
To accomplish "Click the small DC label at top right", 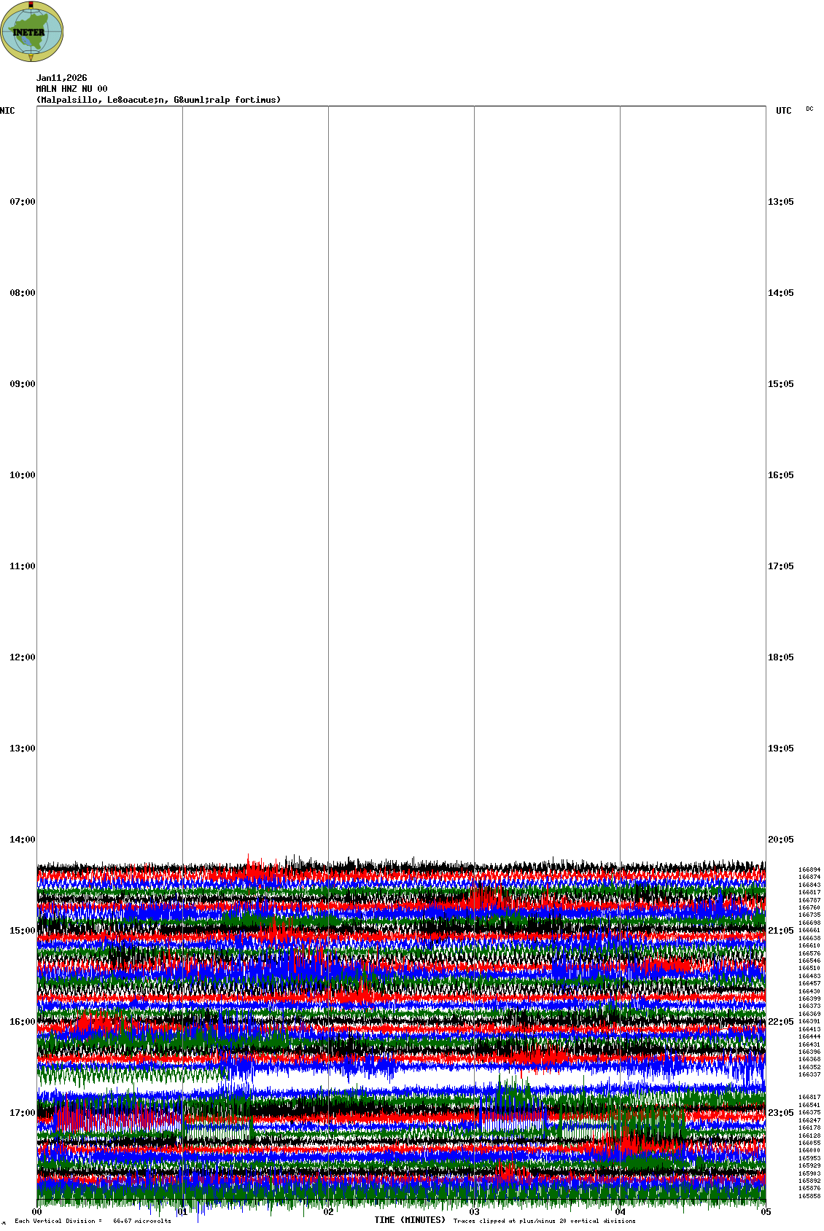I will click(x=809, y=109).
